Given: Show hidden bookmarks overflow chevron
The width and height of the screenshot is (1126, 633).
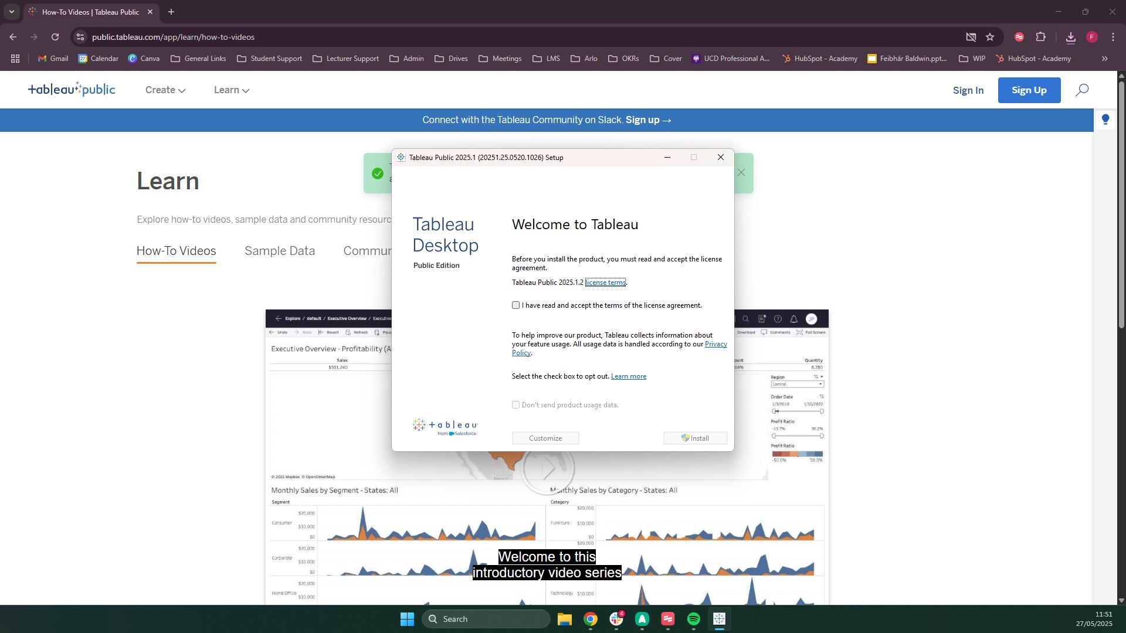Looking at the screenshot, I should (x=1105, y=59).
